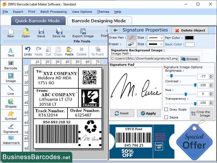Open the Barcode tool from the sidebar

[x=11, y=64]
